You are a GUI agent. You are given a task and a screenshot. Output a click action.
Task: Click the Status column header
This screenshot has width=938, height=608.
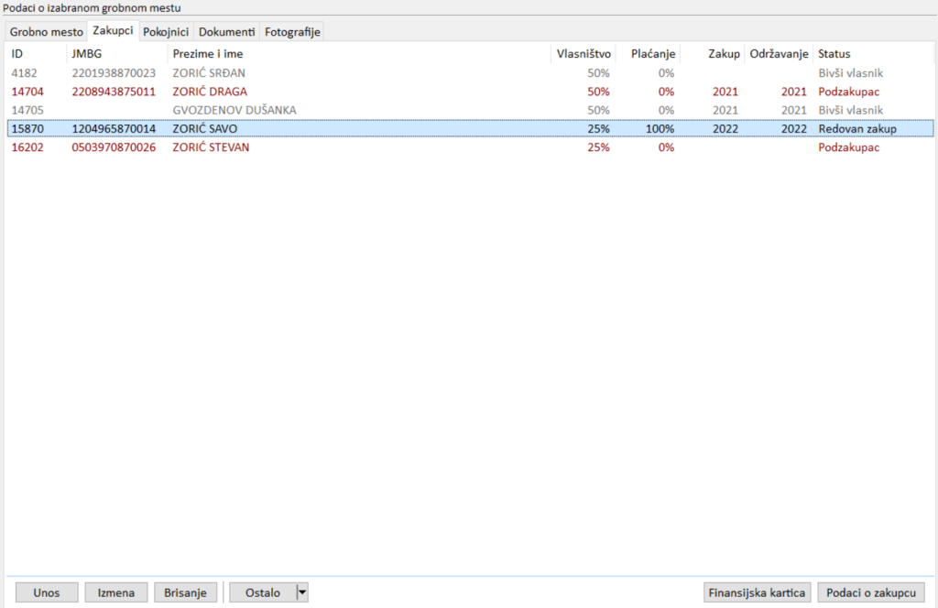tap(834, 54)
